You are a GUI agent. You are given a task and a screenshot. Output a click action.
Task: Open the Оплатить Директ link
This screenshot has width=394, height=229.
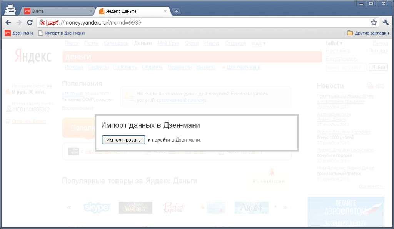[x=29, y=121]
